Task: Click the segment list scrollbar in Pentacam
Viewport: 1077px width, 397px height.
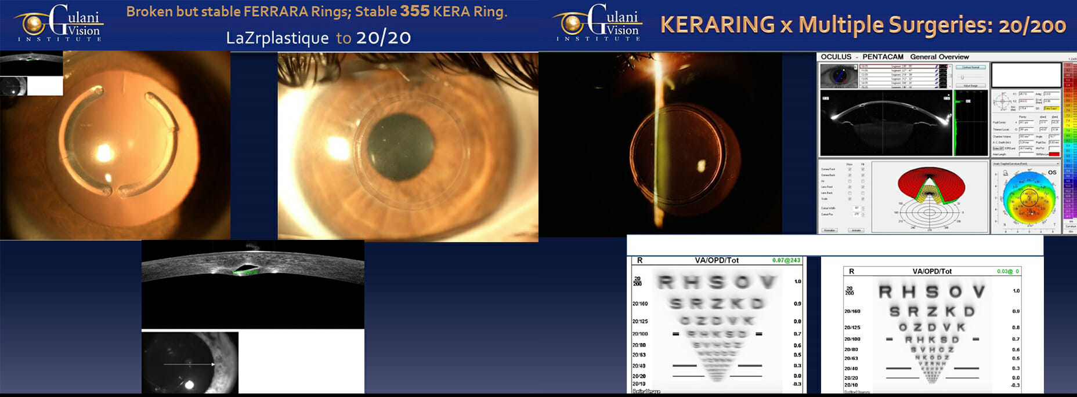Action: 950,77
